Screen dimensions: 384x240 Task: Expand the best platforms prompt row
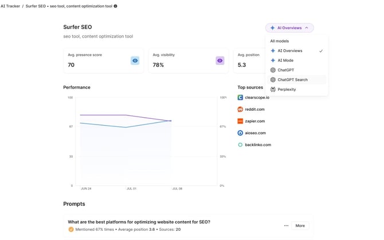point(300,226)
